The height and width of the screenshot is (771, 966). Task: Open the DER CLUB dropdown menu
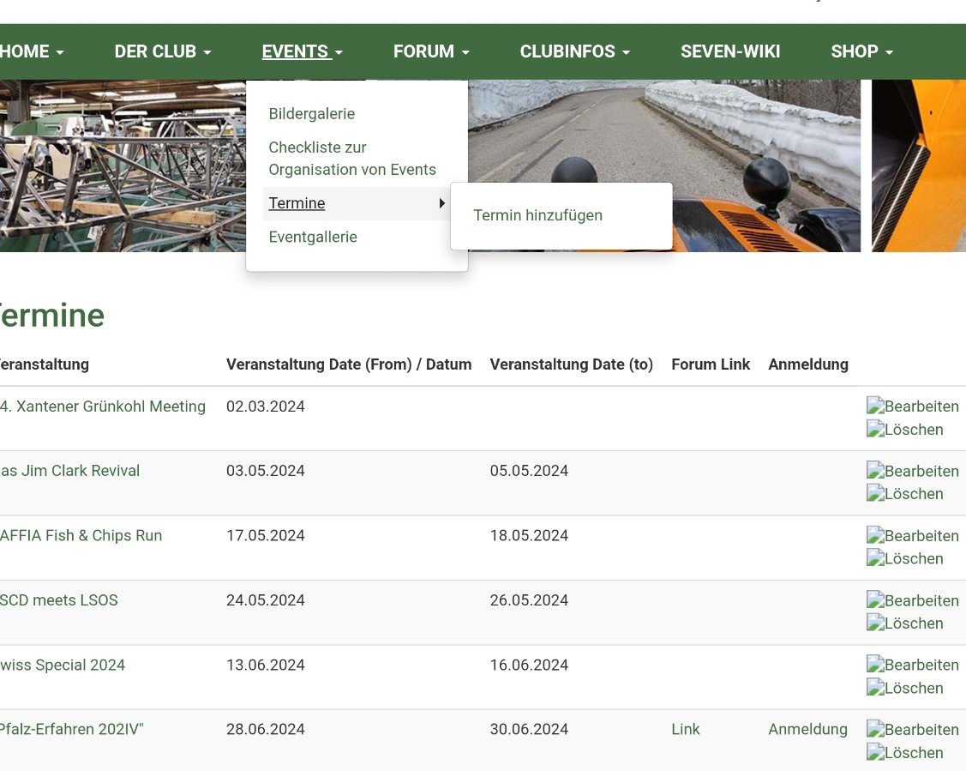pyautogui.click(x=163, y=51)
